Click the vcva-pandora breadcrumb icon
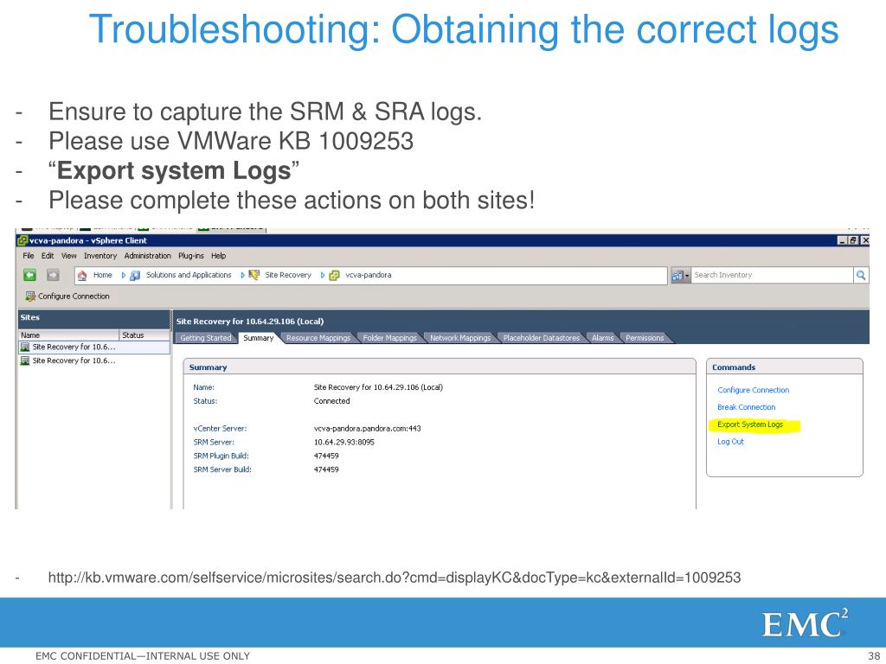 tap(334, 276)
